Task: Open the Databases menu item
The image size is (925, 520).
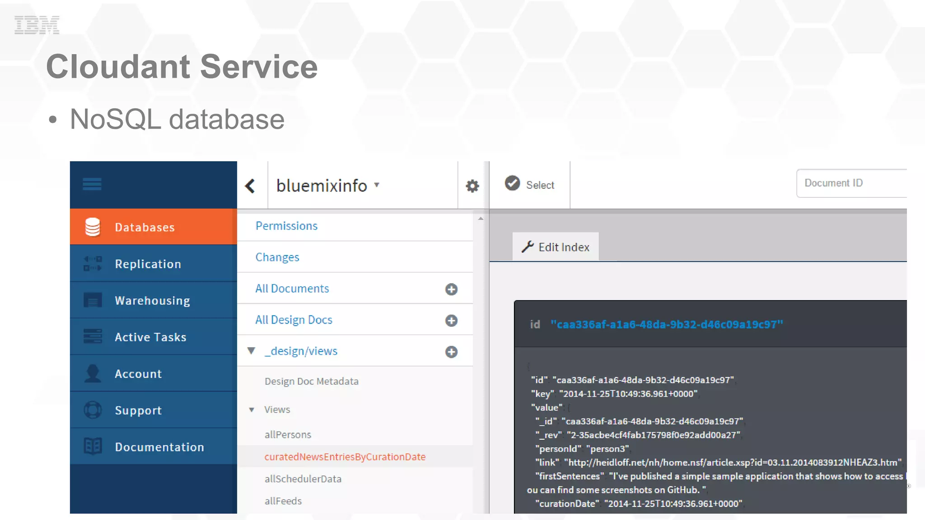Action: (x=154, y=227)
